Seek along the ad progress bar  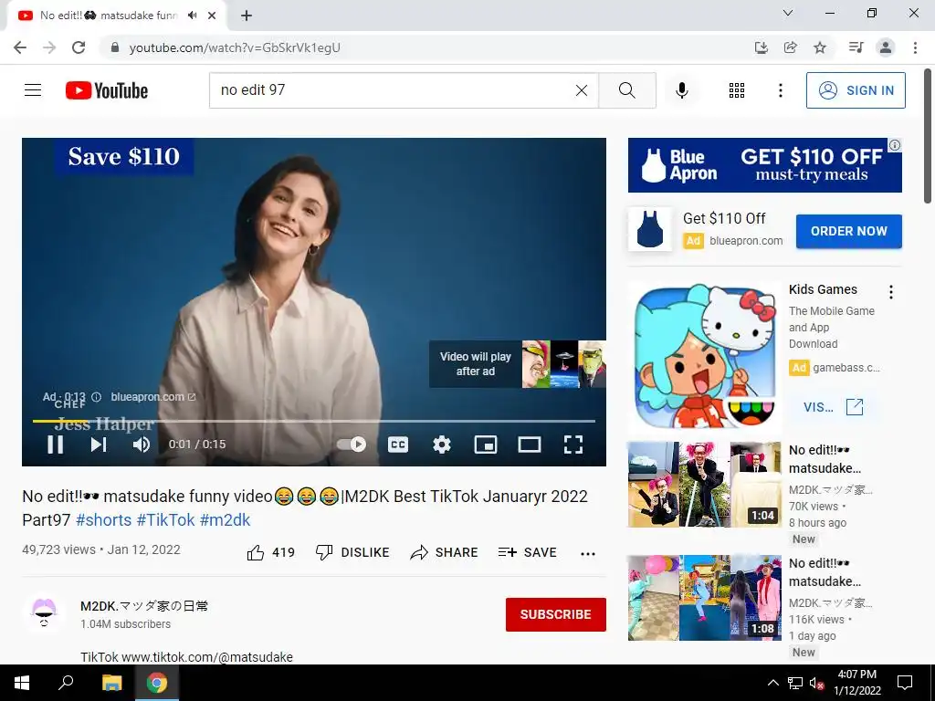click(x=314, y=421)
